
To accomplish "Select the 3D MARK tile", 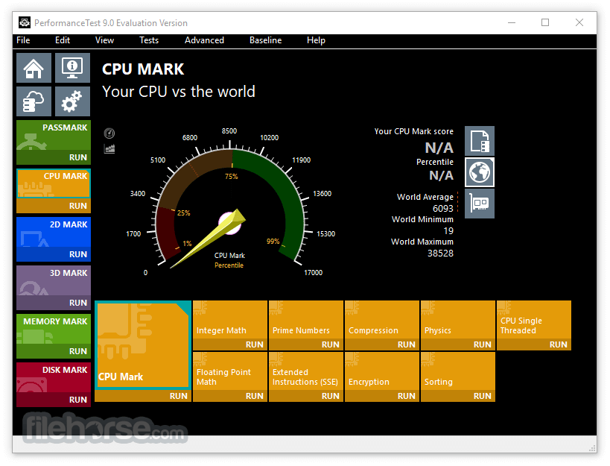I will click(54, 280).
